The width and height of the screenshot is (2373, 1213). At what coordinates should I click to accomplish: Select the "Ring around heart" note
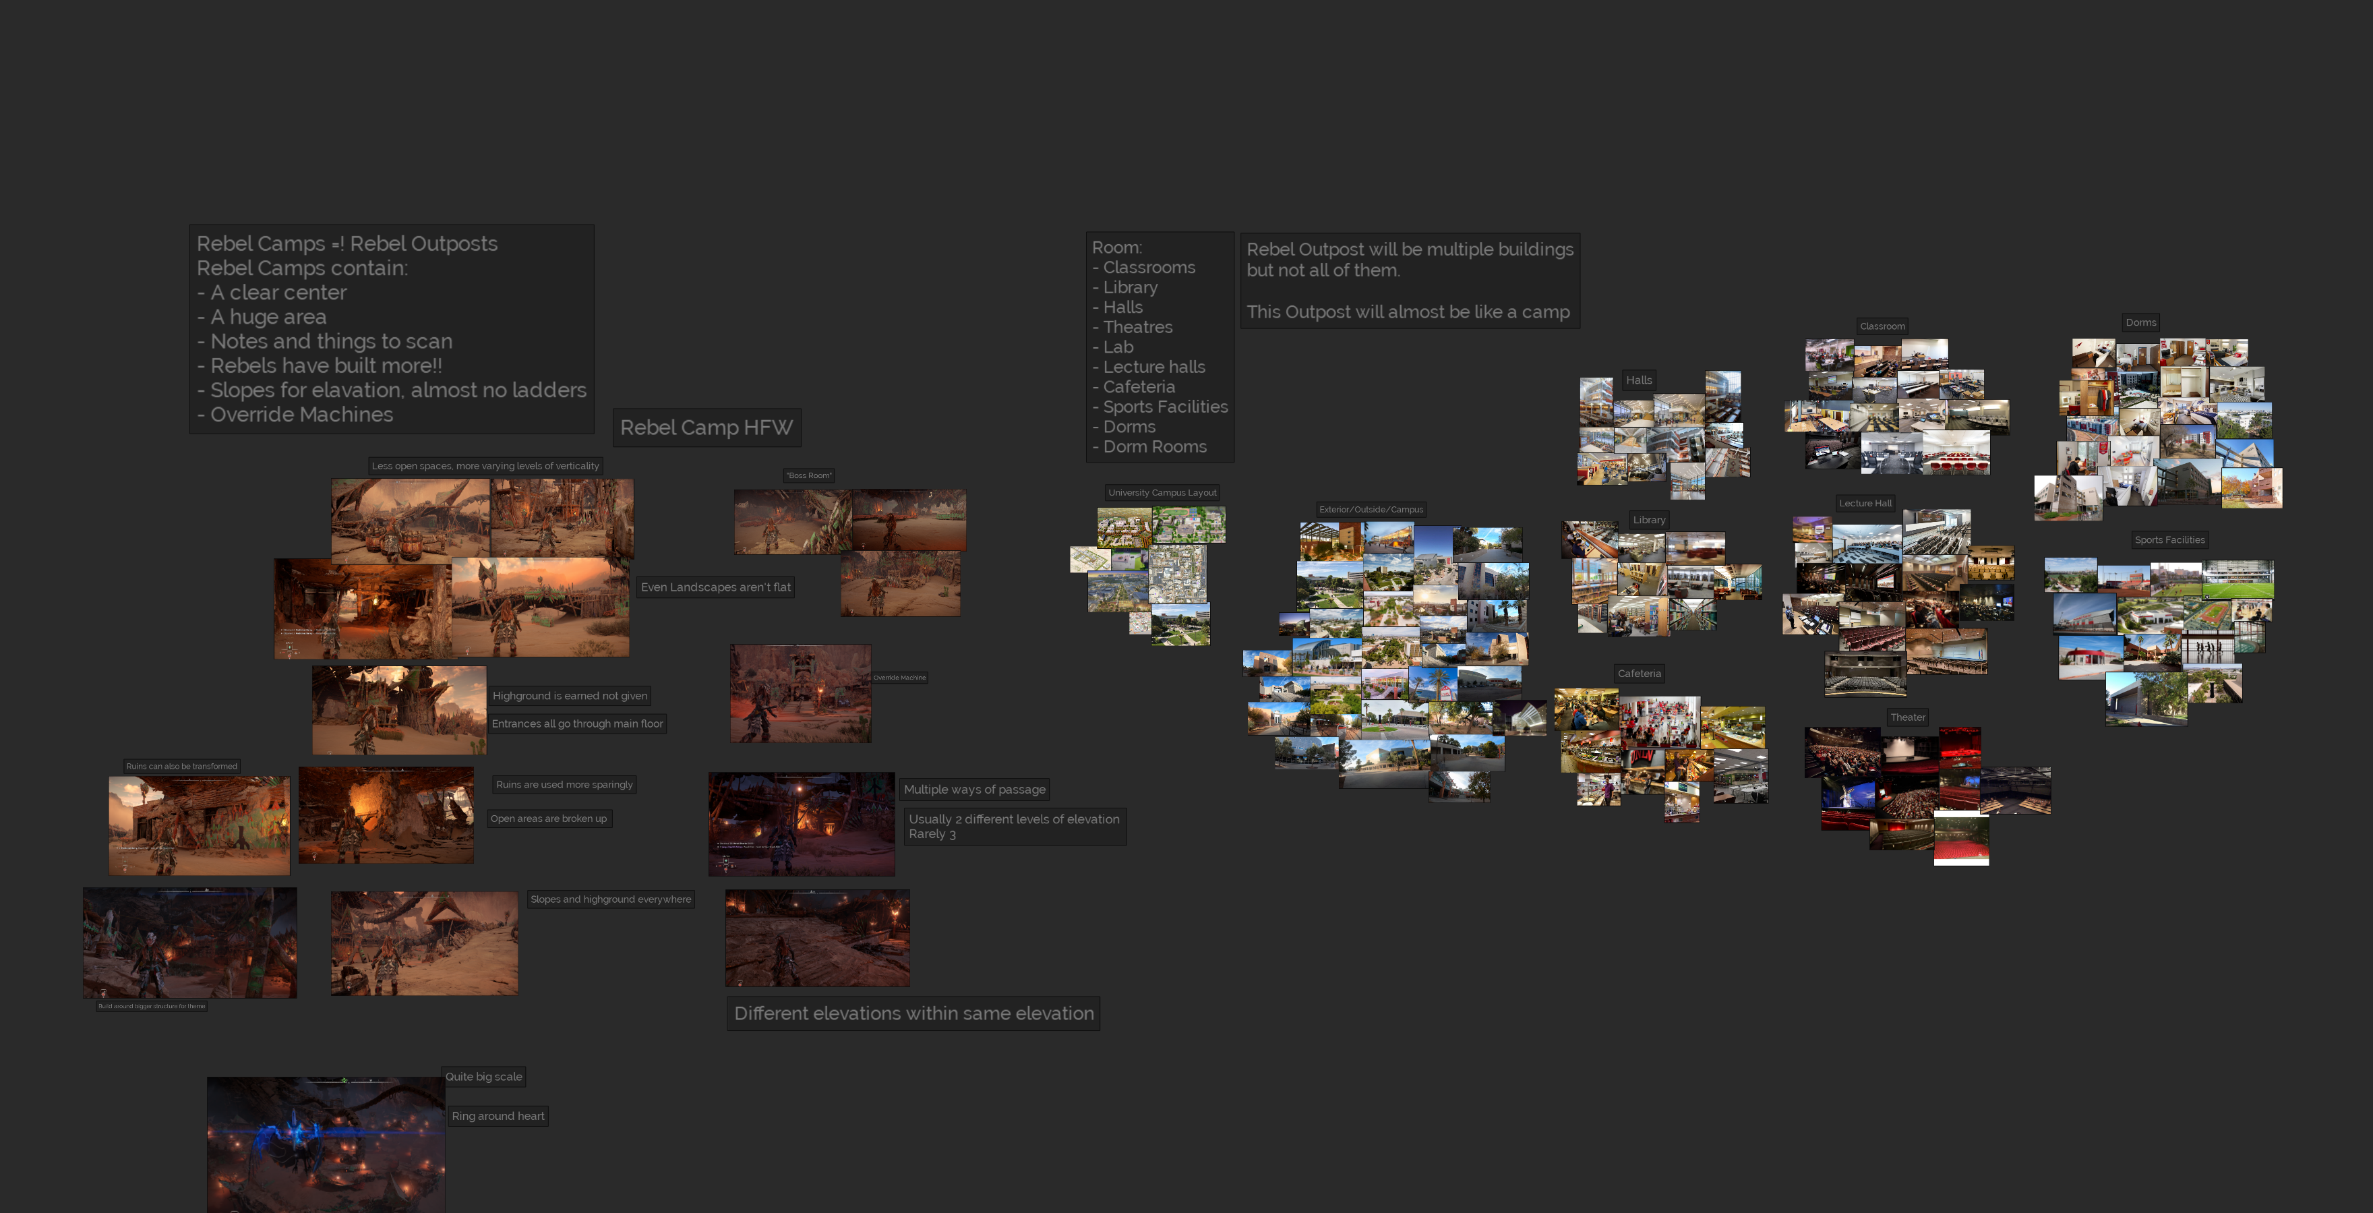(498, 1115)
